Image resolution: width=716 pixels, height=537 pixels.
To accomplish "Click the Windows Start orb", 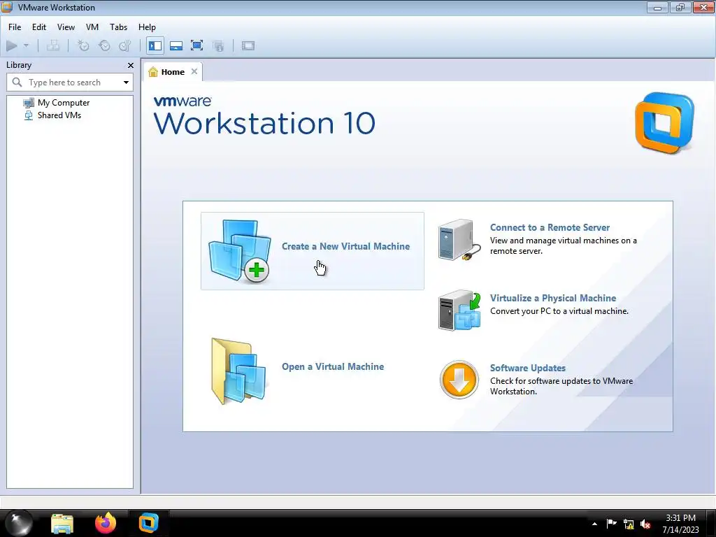I will click(19, 523).
